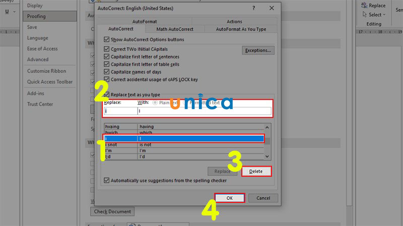Uncheck Capitalize names of days
Image resolution: width=403 pixels, height=226 pixels.
[107, 72]
